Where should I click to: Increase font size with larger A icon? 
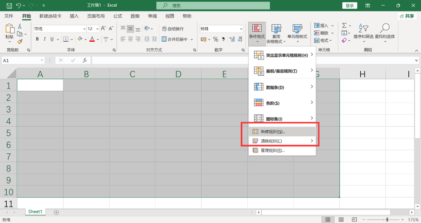point(103,28)
